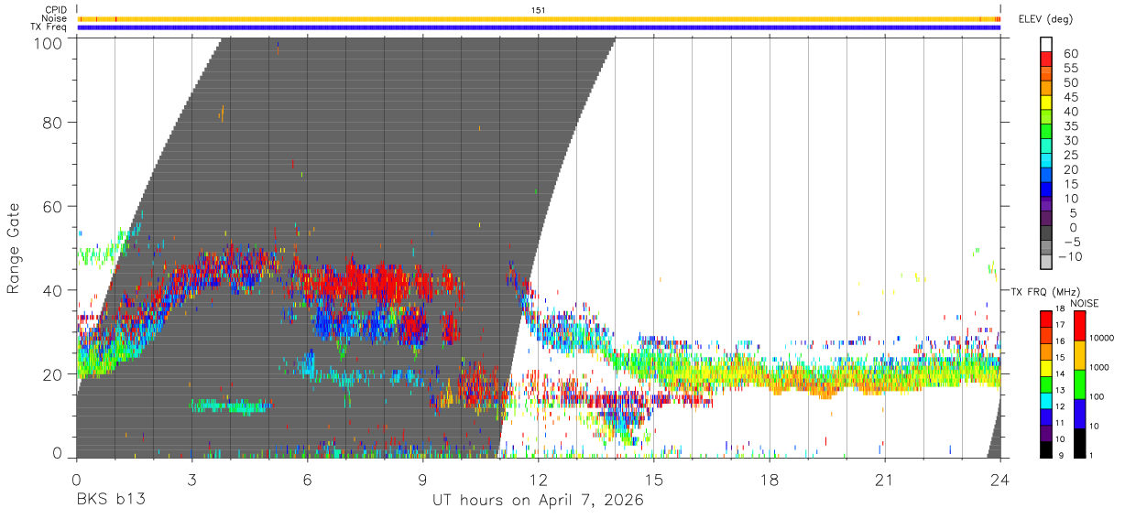Image resolution: width=1125 pixels, height=519 pixels.
Task: Pick the white top block of elevation colorbar
Action: click(x=1047, y=44)
